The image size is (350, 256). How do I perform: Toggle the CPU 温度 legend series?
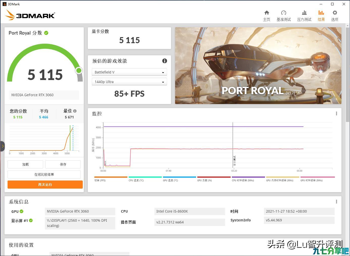(145, 179)
